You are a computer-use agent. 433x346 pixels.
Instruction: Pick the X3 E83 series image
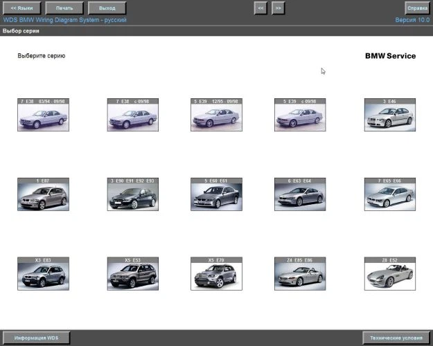coord(43,276)
